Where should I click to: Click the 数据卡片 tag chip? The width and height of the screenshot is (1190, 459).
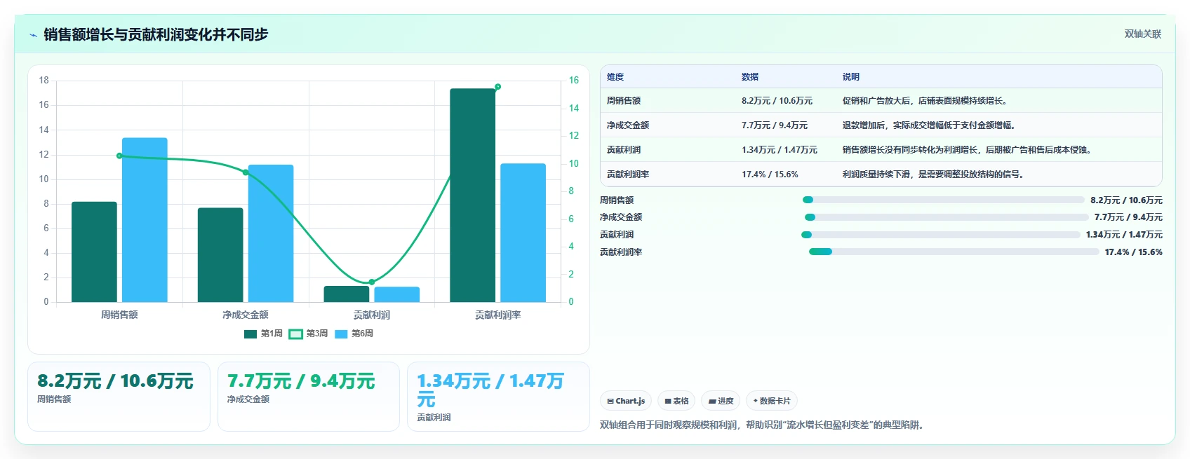click(772, 401)
